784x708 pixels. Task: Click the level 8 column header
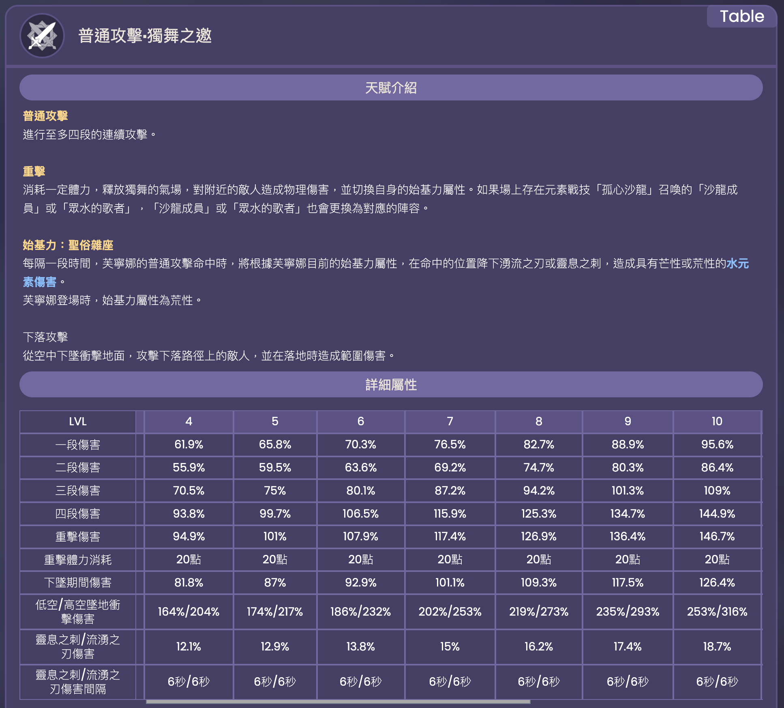539,422
